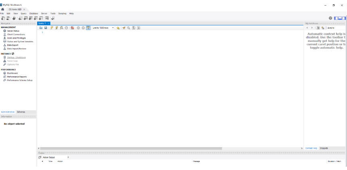Toggle stop-on-error execution button
Screen dimensions: 347x170
(72, 28)
